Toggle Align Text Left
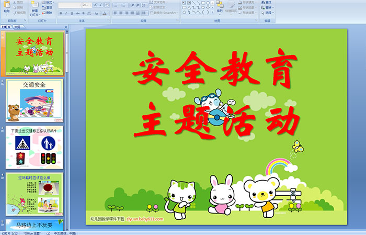The image size is (366, 235). pyautogui.click(x=115, y=13)
